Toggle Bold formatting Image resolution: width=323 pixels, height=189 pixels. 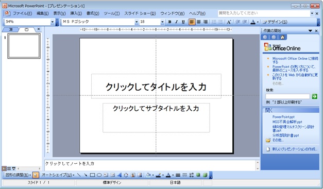pyautogui.click(x=169, y=22)
